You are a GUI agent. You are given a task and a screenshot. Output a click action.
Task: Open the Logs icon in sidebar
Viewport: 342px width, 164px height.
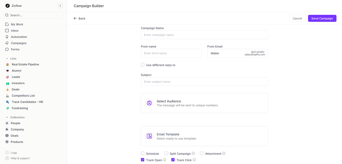7,152
